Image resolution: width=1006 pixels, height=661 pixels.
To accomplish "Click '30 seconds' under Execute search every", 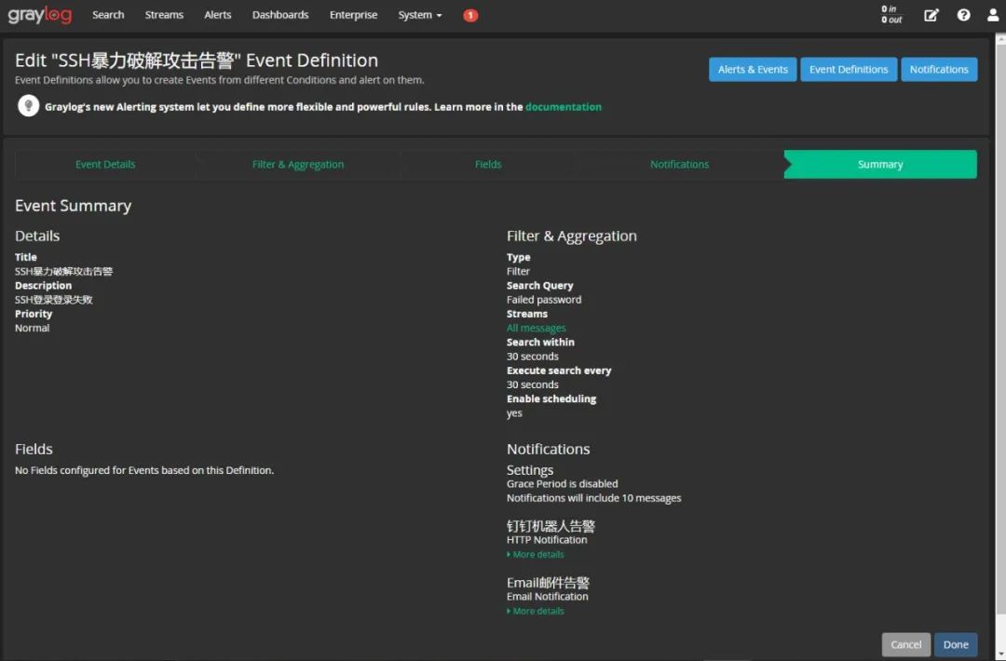I will click(x=533, y=384).
